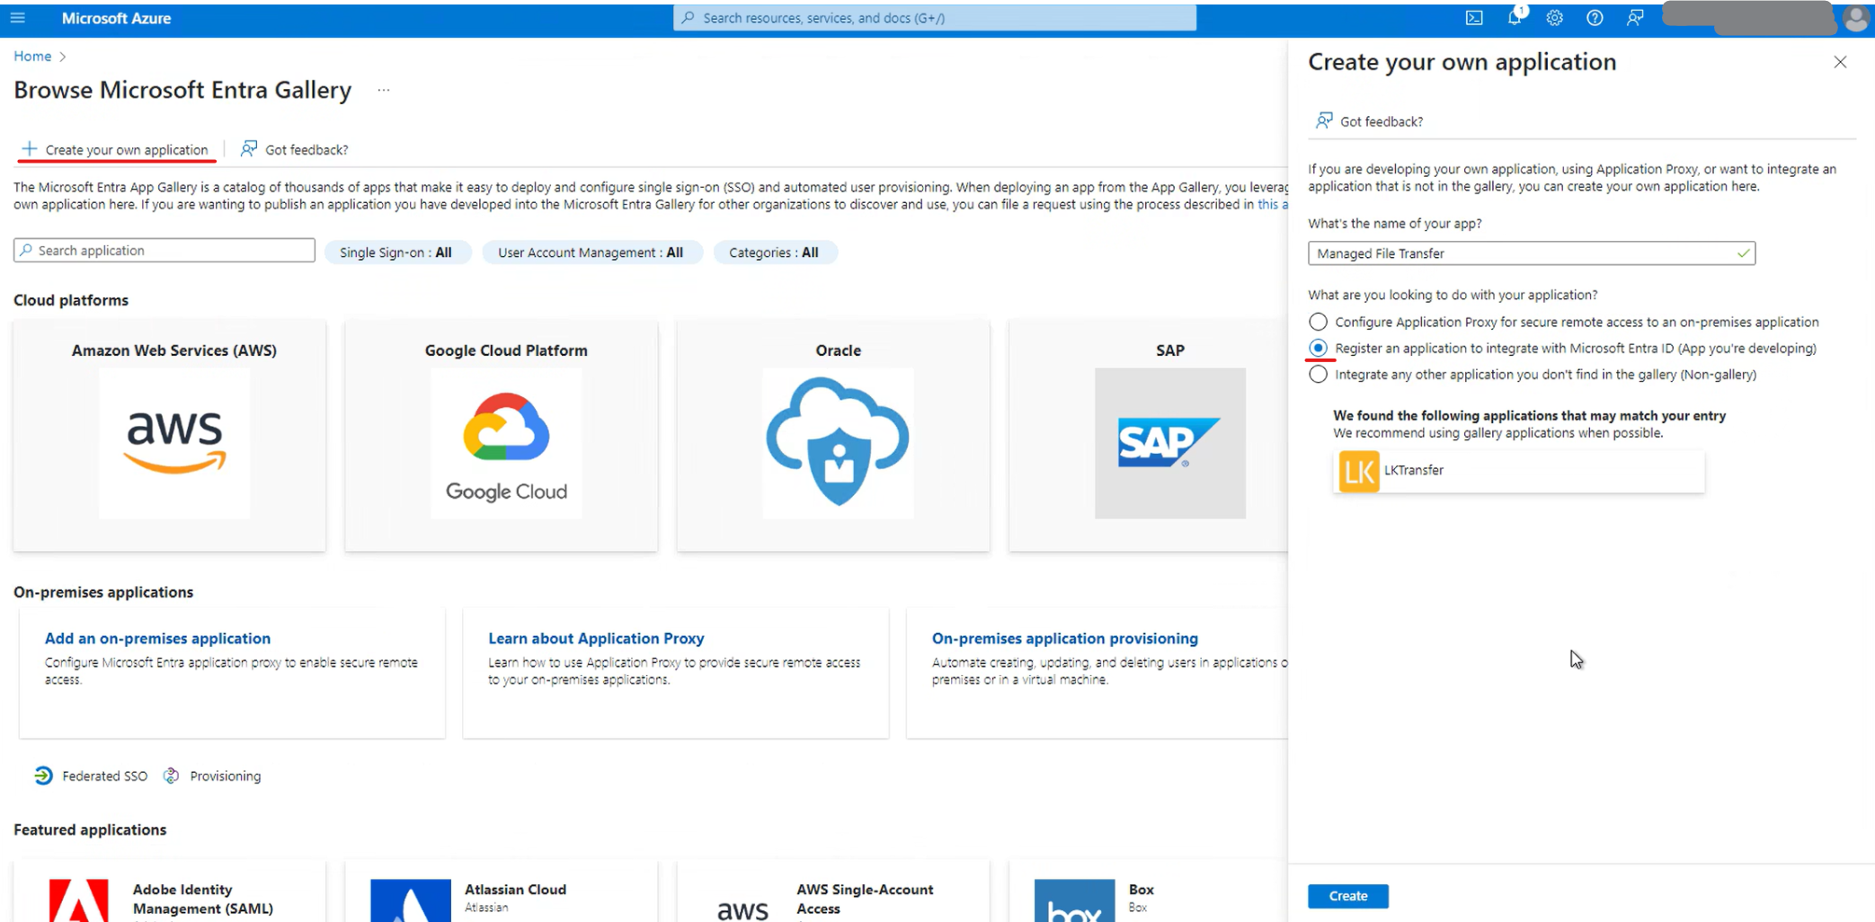Screen dimensions: 1875x922
Task: Click the Microsoft Azure title
Action: tap(116, 18)
